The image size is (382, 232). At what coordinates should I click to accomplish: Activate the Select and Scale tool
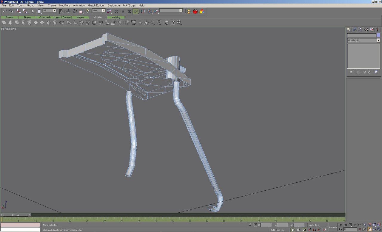81,11
